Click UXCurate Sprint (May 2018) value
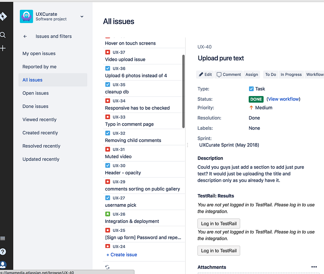The height and width of the screenshot is (274, 324). [x=229, y=145]
